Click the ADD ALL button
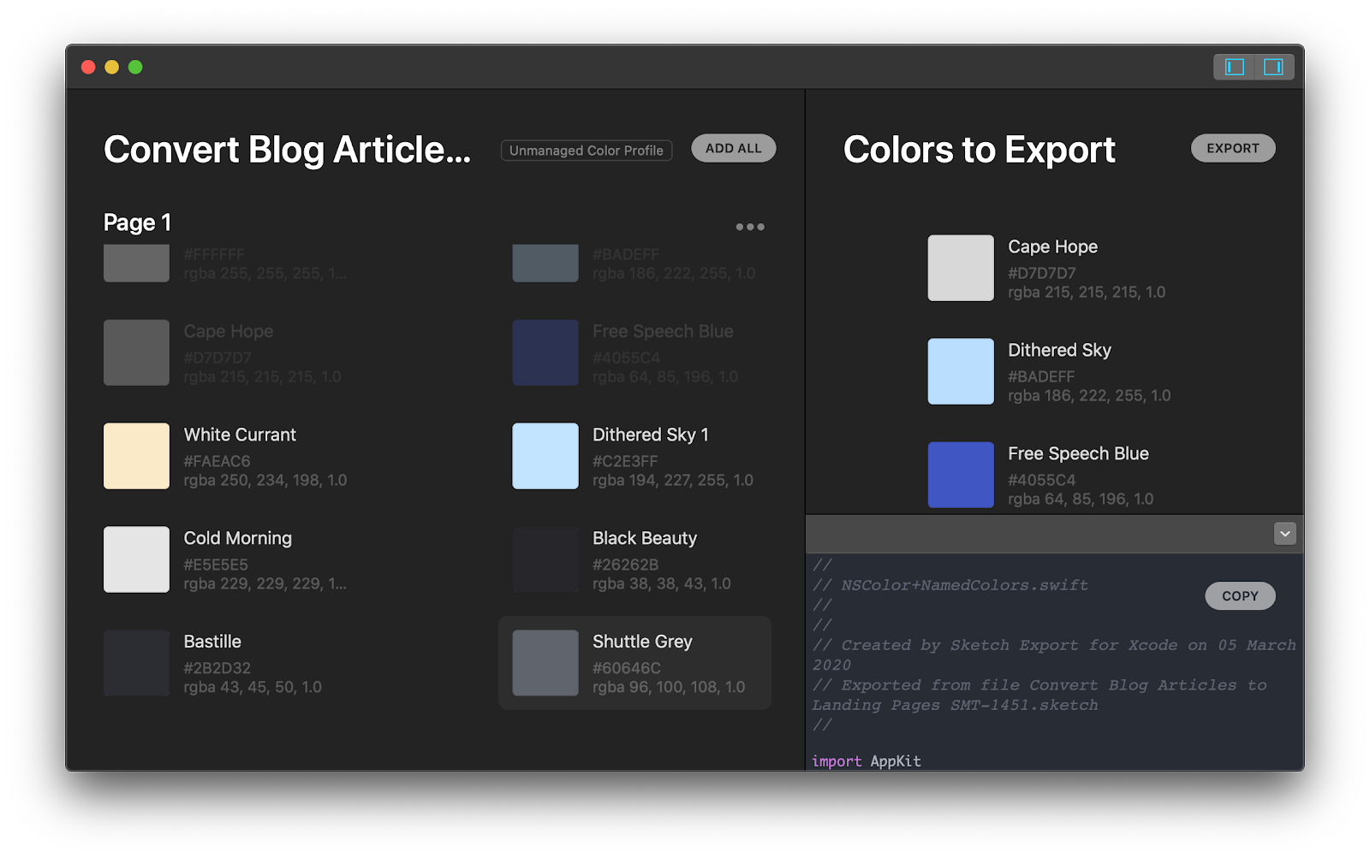This screenshot has width=1370, height=858. [x=732, y=147]
